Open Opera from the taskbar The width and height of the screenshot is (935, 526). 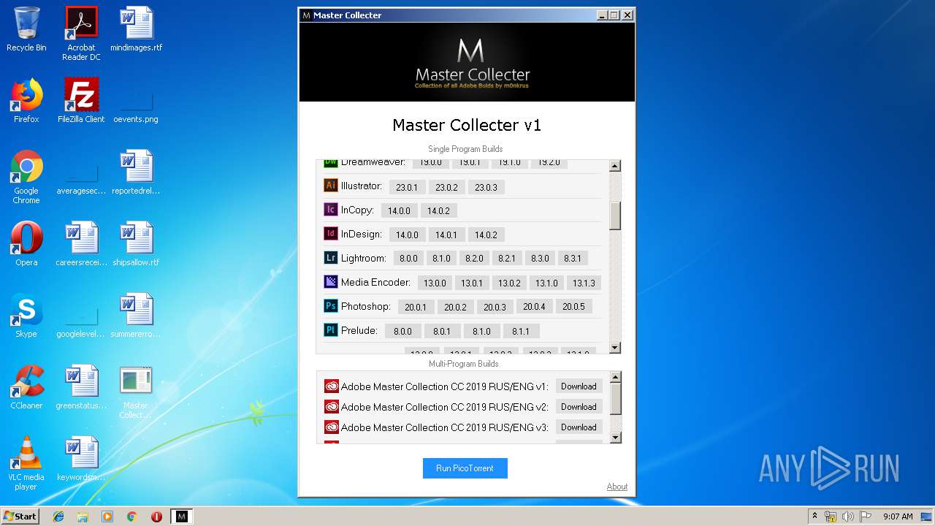156,517
